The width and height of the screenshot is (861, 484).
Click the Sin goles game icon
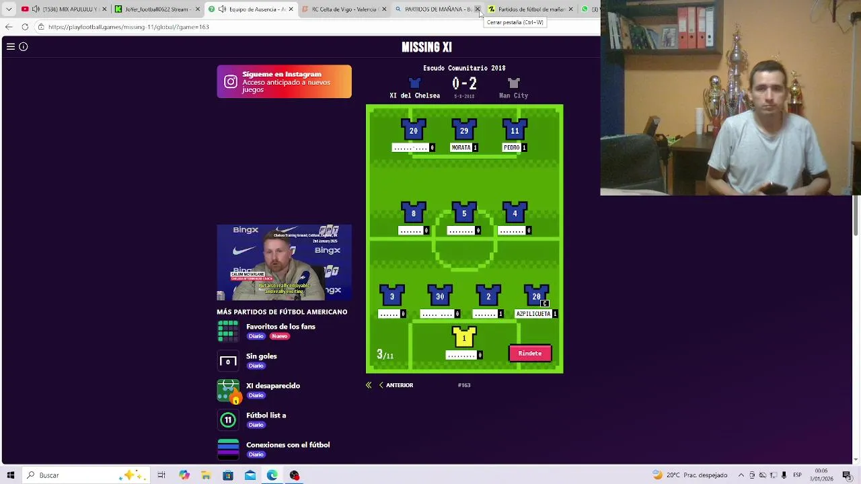pos(228,361)
